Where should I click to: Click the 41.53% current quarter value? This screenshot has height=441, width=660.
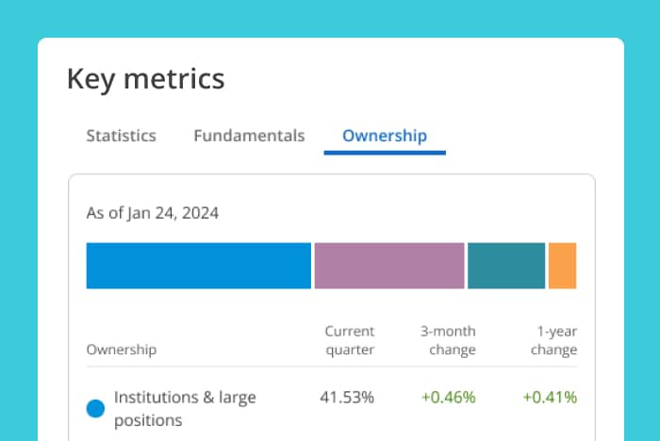point(347,398)
